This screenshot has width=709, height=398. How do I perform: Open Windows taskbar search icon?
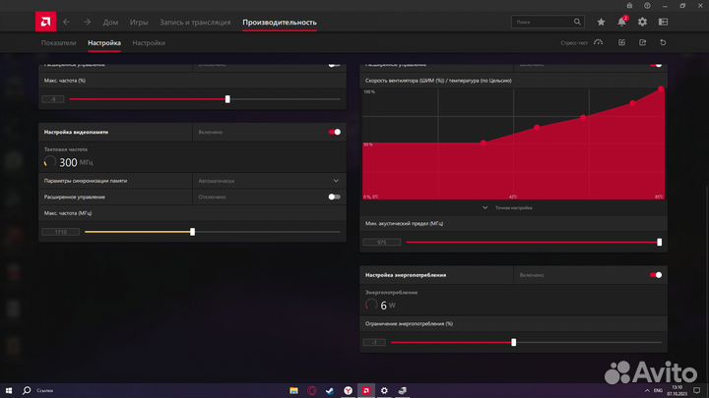pos(27,390)
